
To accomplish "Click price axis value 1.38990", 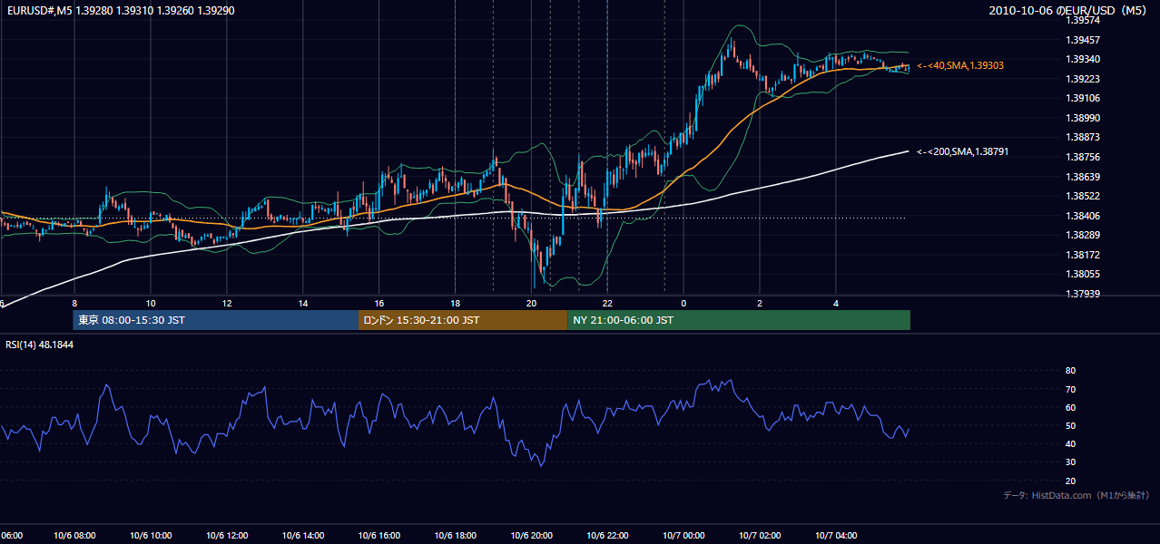I will point(1082,118).
